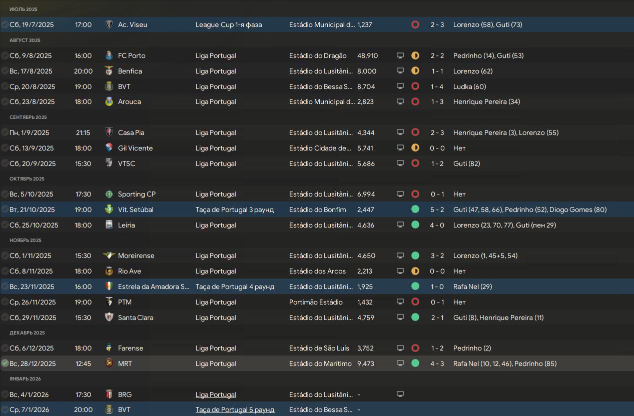Click the BVT badge in the 20/8/2025 row
Screen dimensions: 634x416
point(109,86)
